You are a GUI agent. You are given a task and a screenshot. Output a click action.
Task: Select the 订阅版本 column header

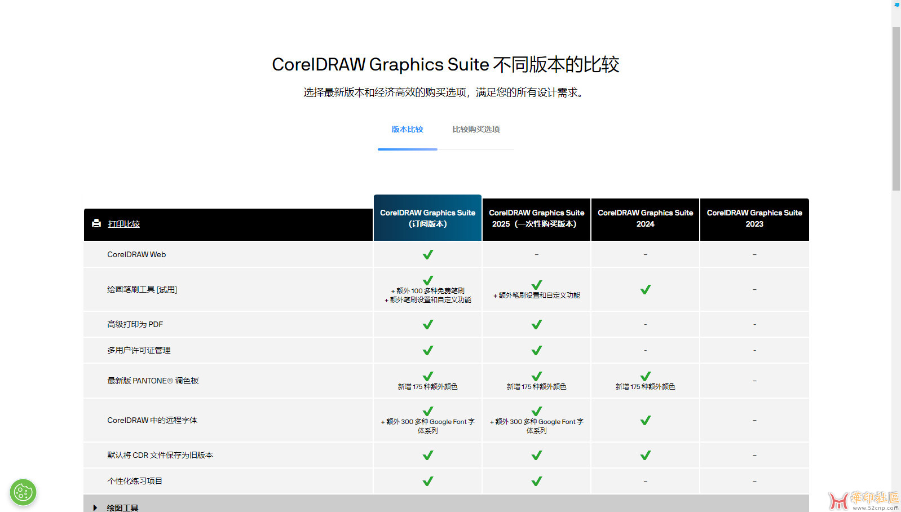(427, 218)
